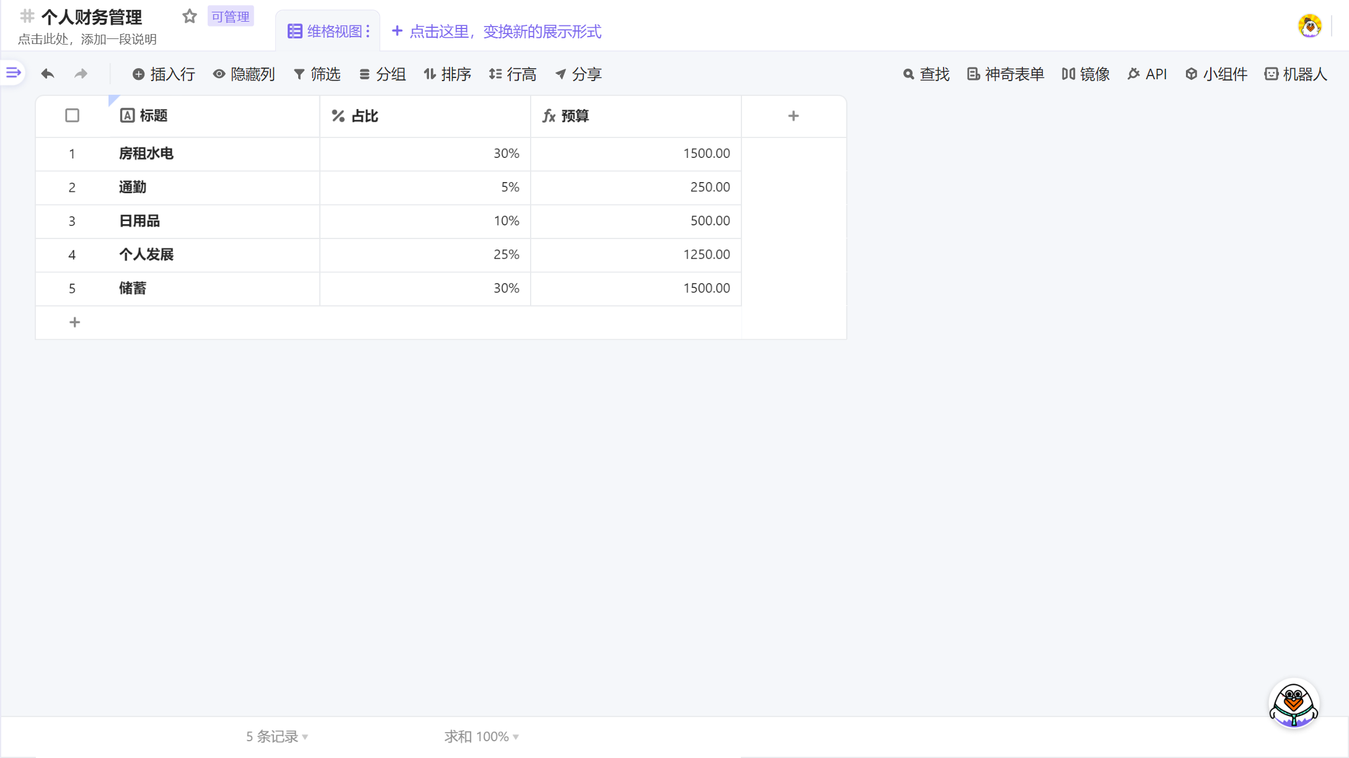Toggle 隐藏列 to hide columns
Screen dimensions: 1349x758
coord(244,74)
